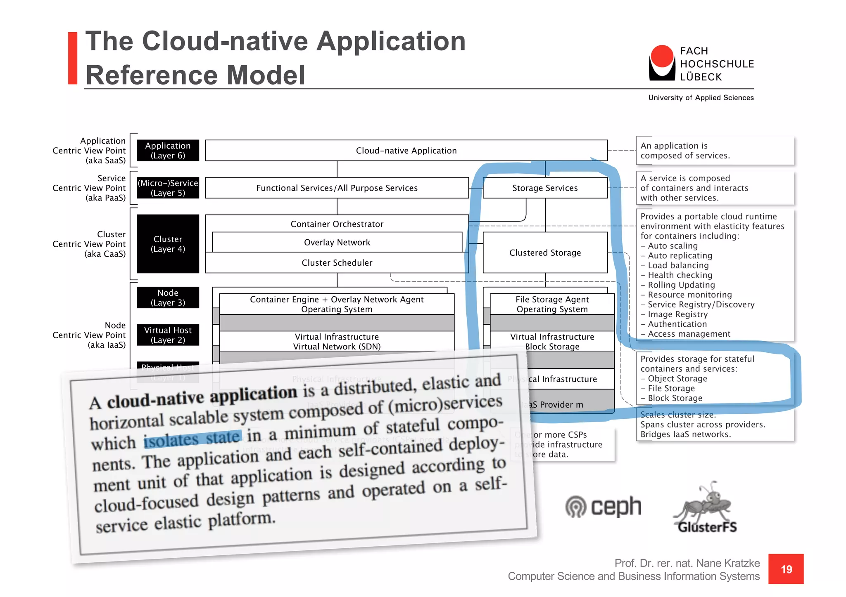Click the Node Centric View Point label
This screenshot has width=846, height=597.
(89, 335)
